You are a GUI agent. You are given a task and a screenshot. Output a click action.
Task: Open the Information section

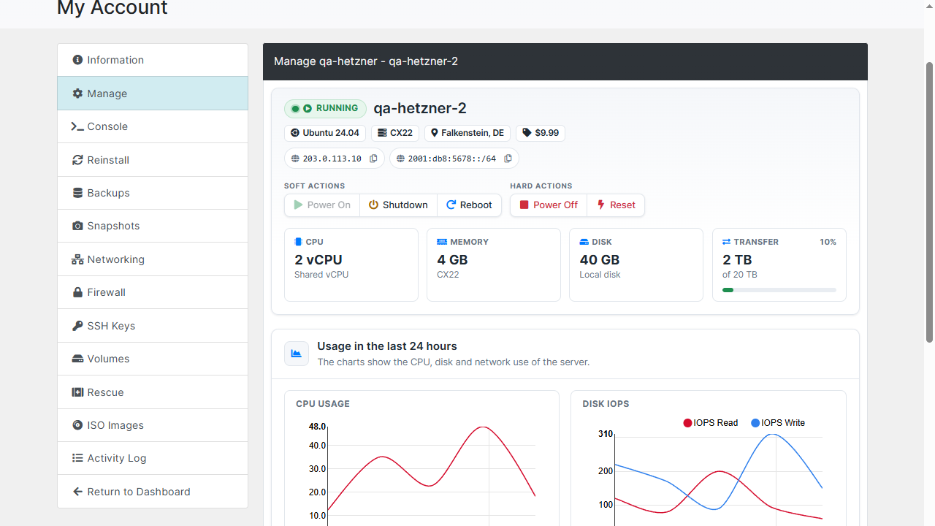click(153, 60)
